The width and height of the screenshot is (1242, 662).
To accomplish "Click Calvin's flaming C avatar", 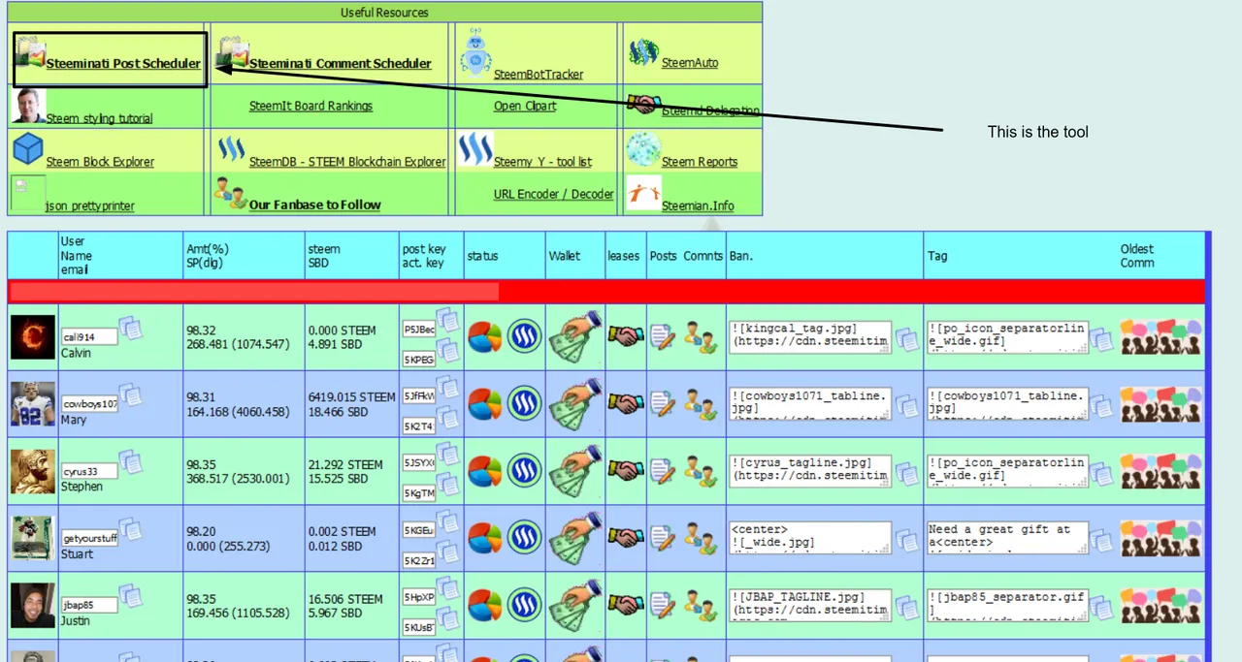I will [33, 336].
